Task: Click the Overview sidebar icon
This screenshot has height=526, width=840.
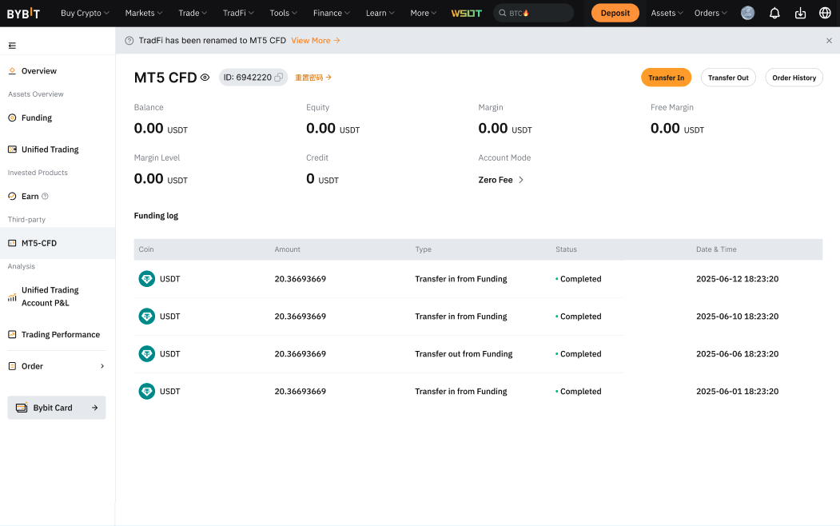Action: coord(12,71)
